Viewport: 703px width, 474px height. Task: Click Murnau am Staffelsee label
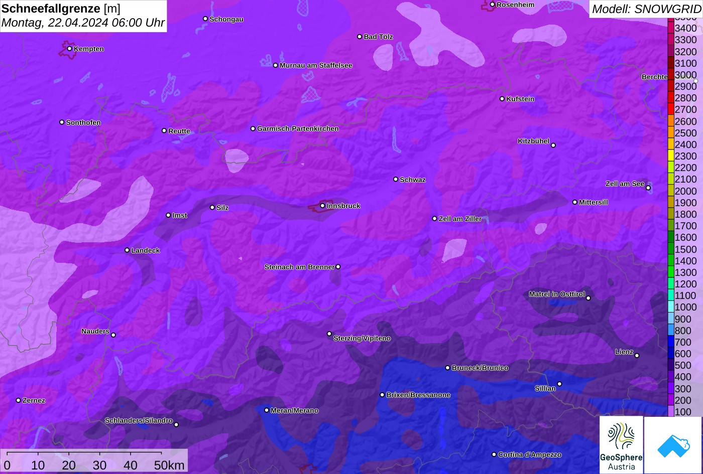pyautogui.click(x=316, y=65)
